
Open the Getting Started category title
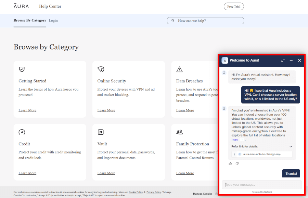coord(33,81)
